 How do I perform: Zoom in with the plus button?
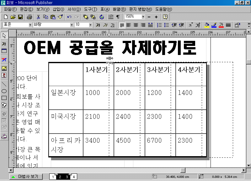tap(156, 17)
